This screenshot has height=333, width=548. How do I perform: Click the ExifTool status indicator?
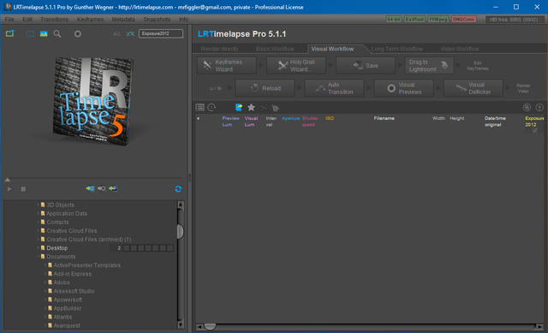tap(414, 19)
